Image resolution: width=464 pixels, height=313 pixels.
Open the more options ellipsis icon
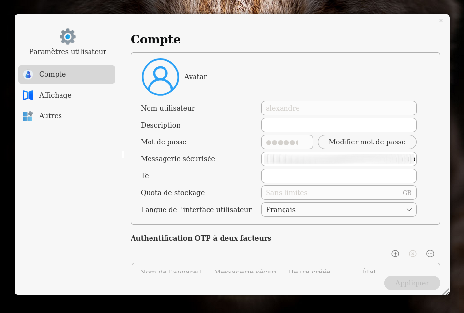pos(430,254)
